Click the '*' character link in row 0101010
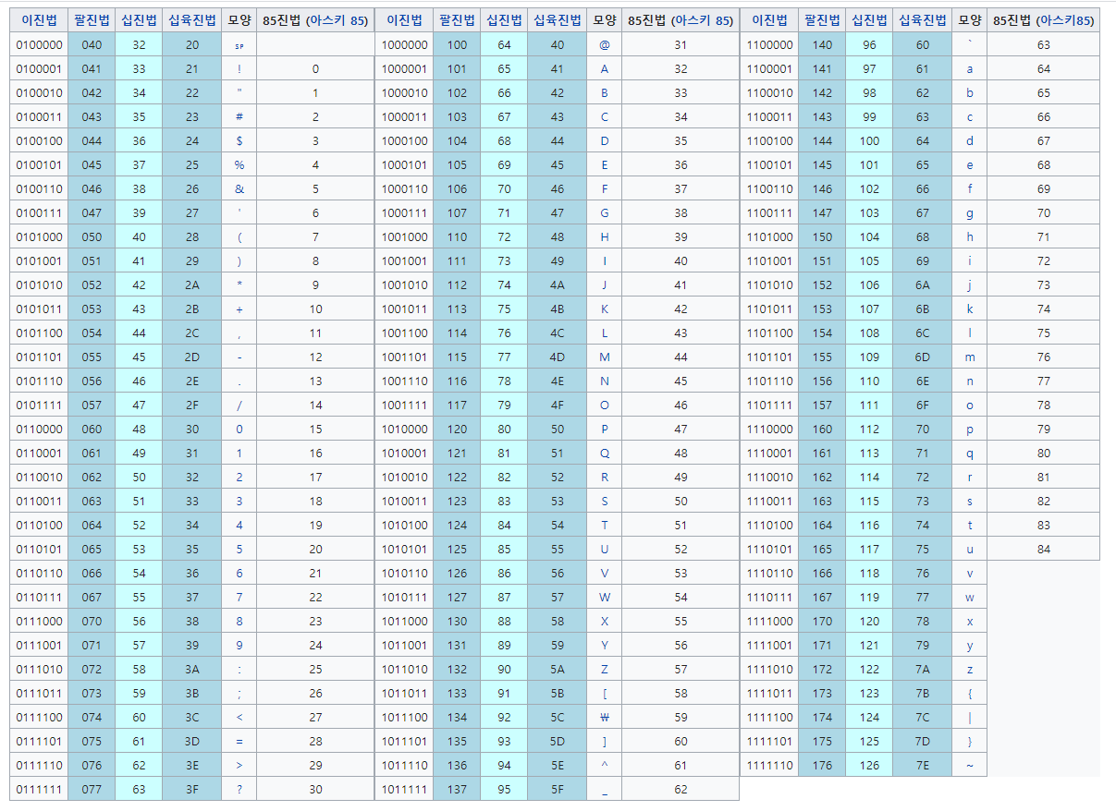This screenshot has height=811, width=1116. (x=239, y=284)
